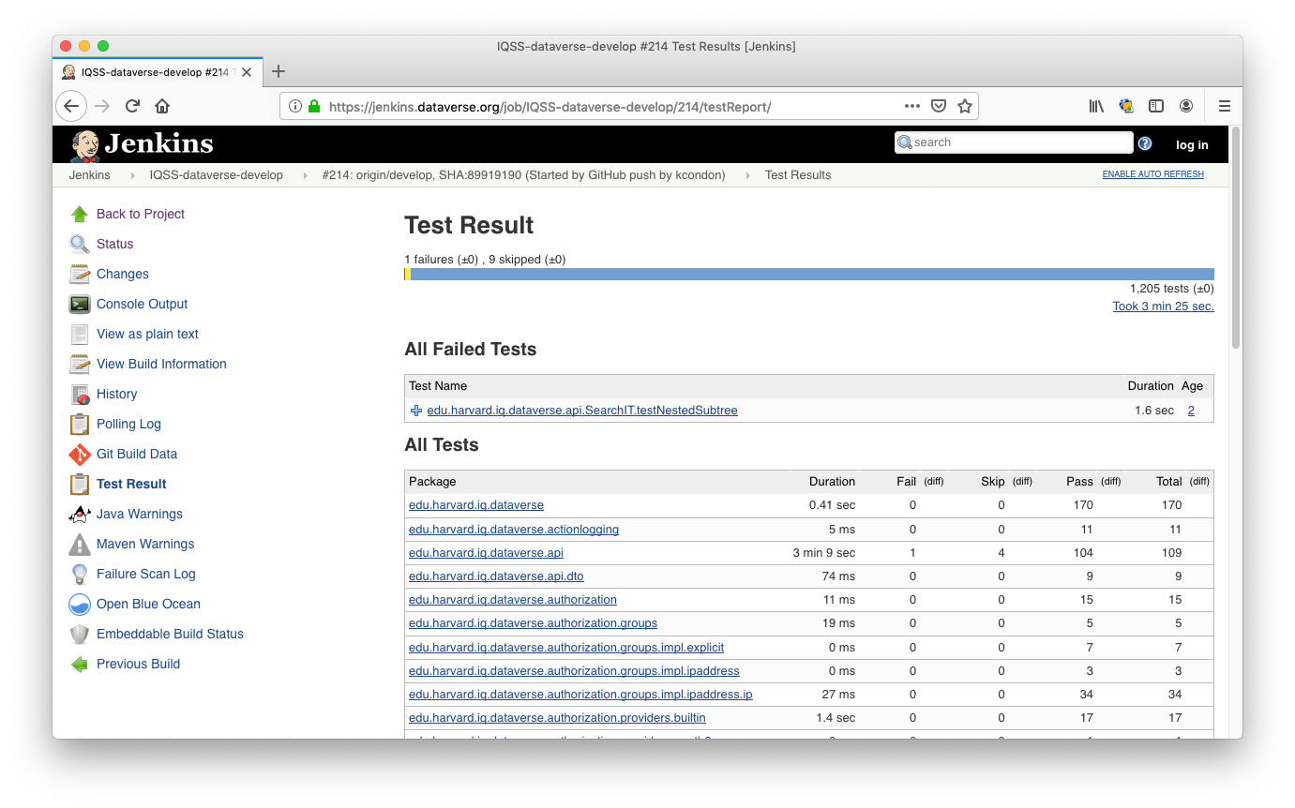Click the Embeddable Build Status shield icon
This screenshot has height=808, width=1295.
[80, 634]
